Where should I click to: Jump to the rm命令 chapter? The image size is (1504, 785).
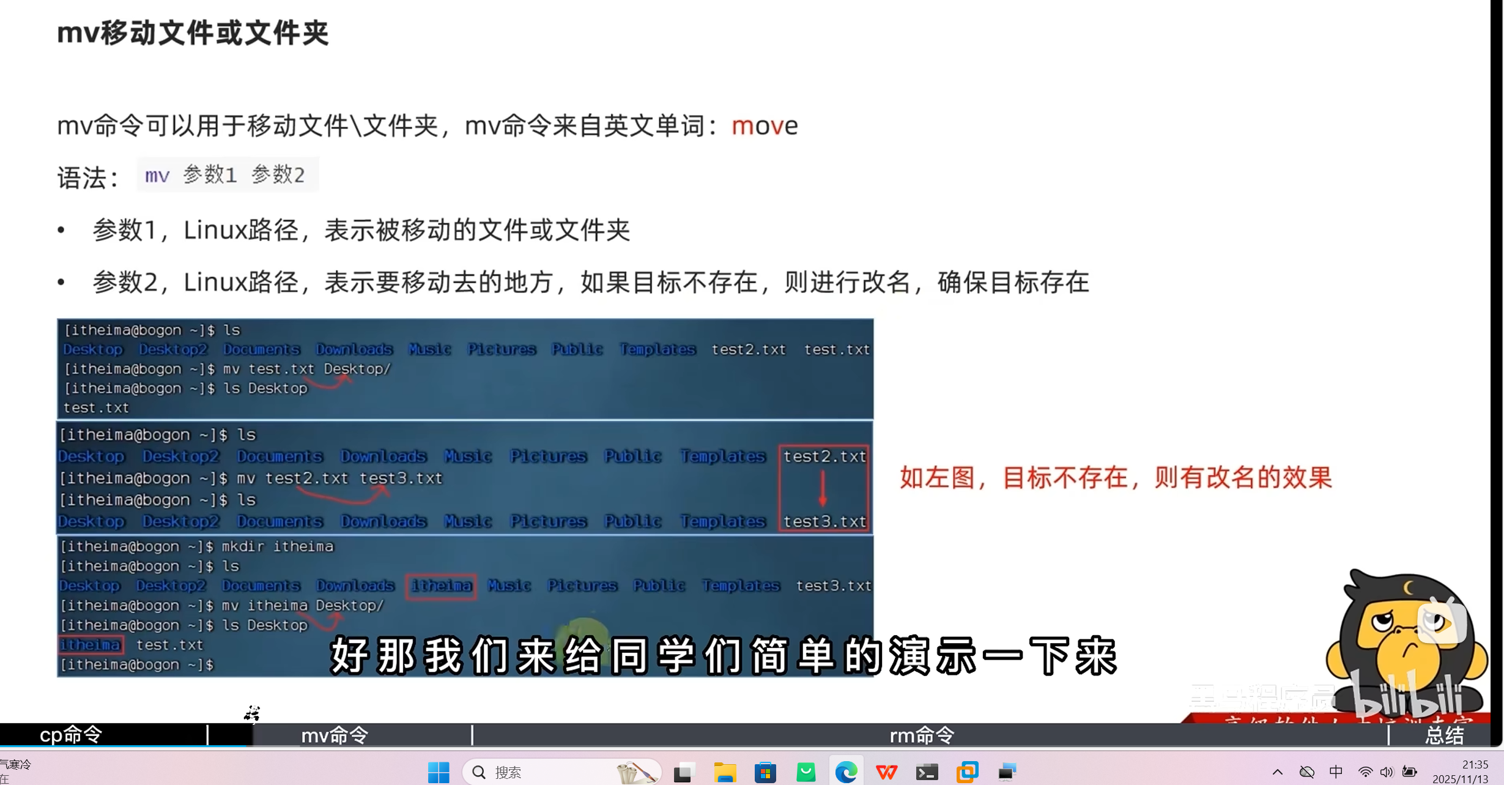click(x=921, y=735)
